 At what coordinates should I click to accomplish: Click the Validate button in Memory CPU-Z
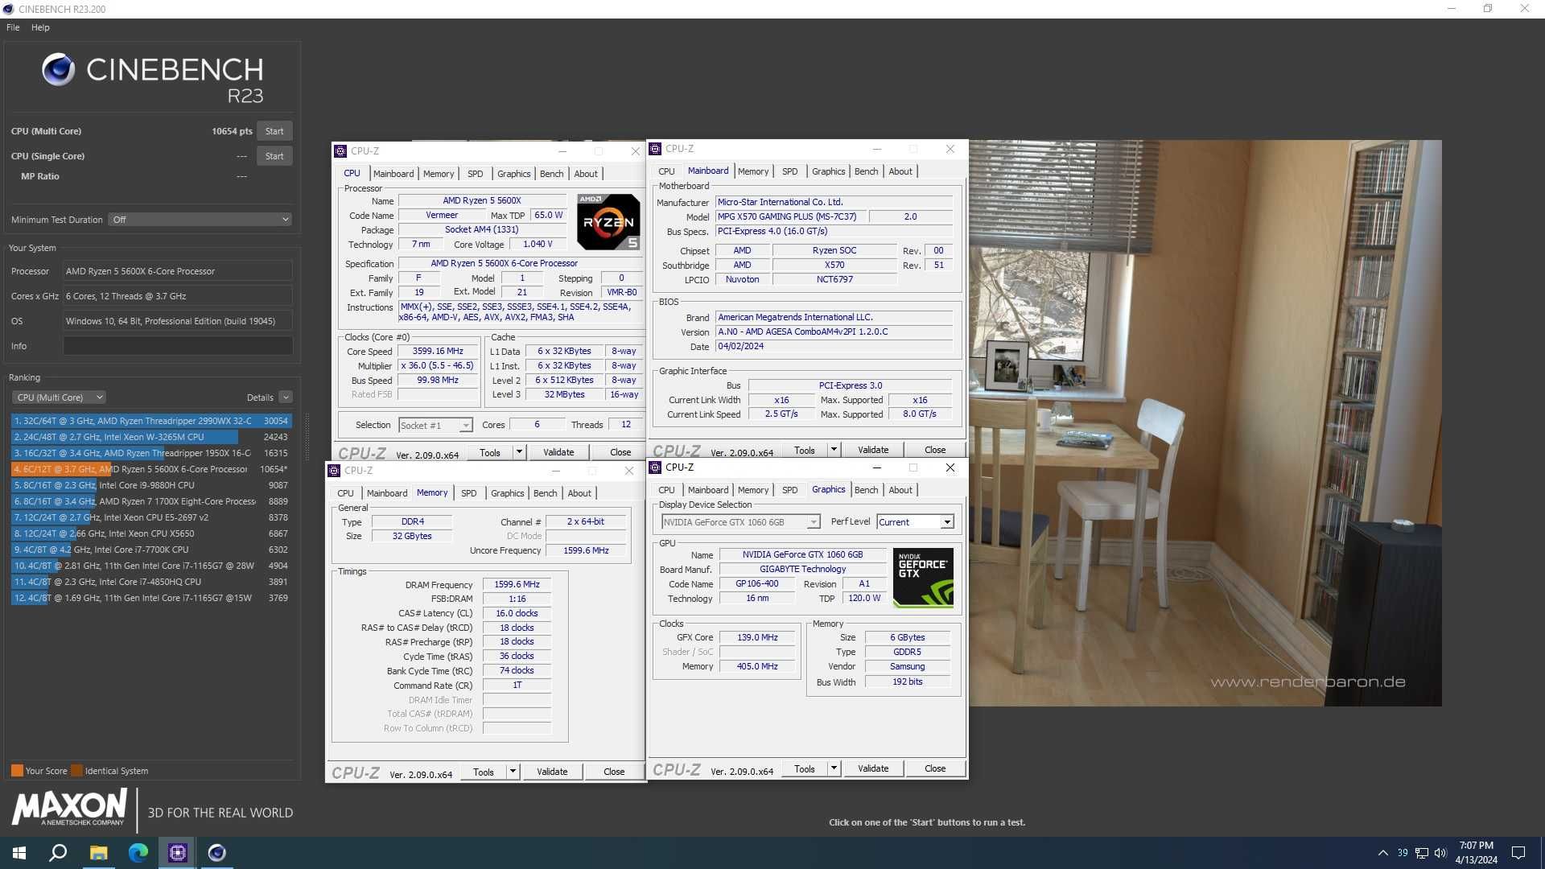tap(552, 770)
